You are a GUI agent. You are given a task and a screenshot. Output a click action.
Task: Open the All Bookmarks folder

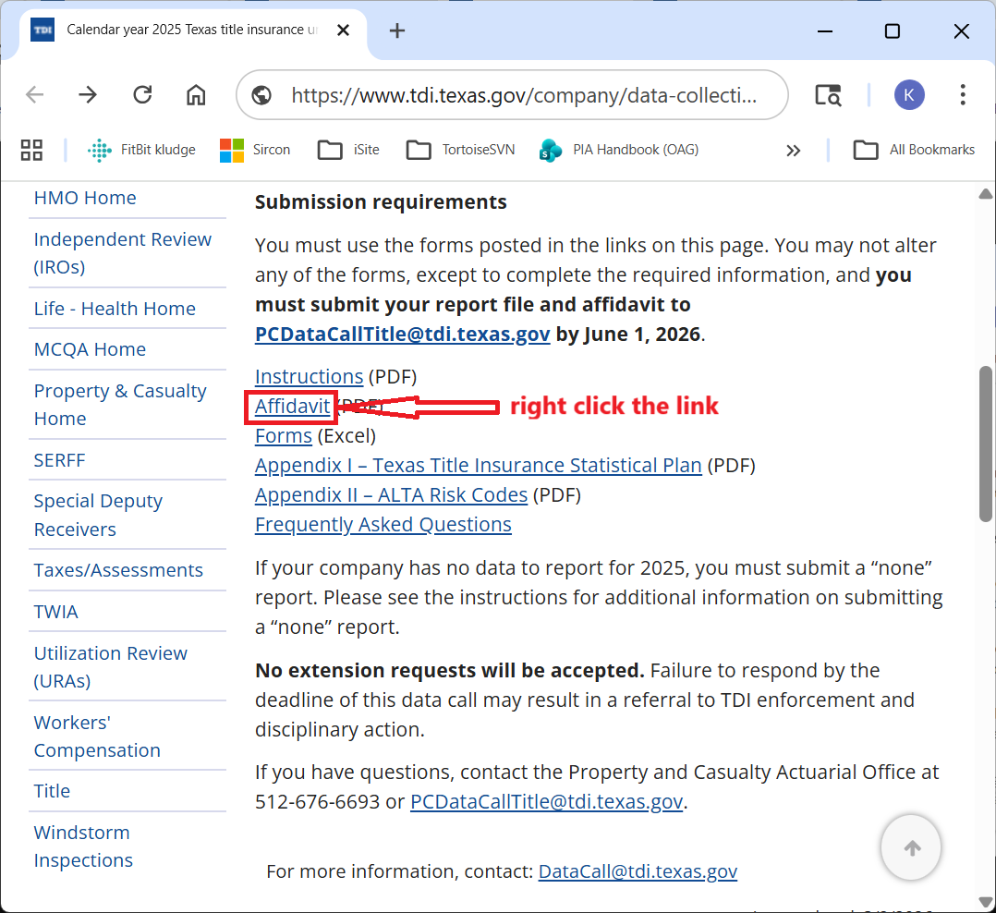coord(914,150)
